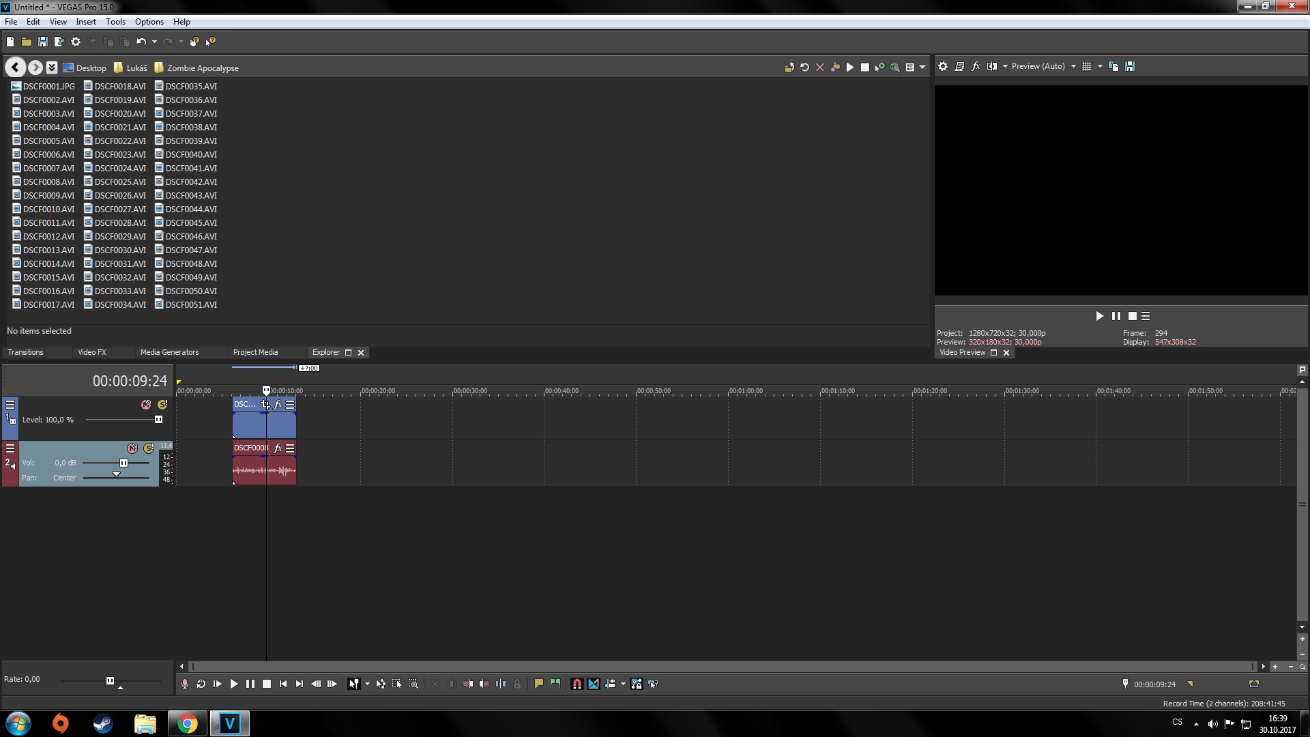This screenshot has width=1310, height=737.
Task: Select file DSCF0008.AVI in Explorer
Action: [x=48, y=182]
